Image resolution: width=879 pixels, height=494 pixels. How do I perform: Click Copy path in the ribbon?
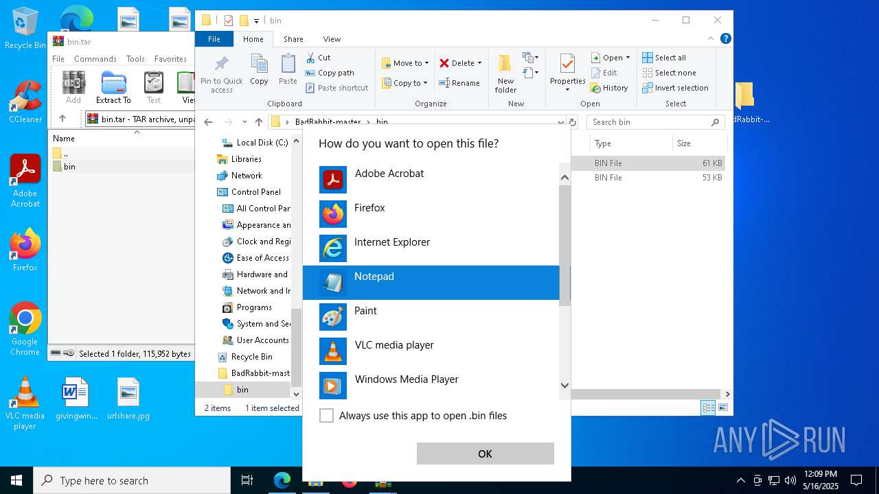[330, 73]
